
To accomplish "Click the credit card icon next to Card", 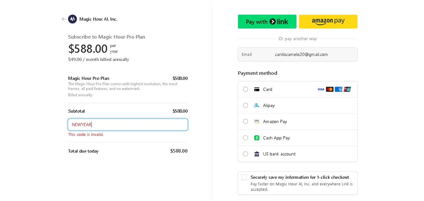I will point(257,89).
